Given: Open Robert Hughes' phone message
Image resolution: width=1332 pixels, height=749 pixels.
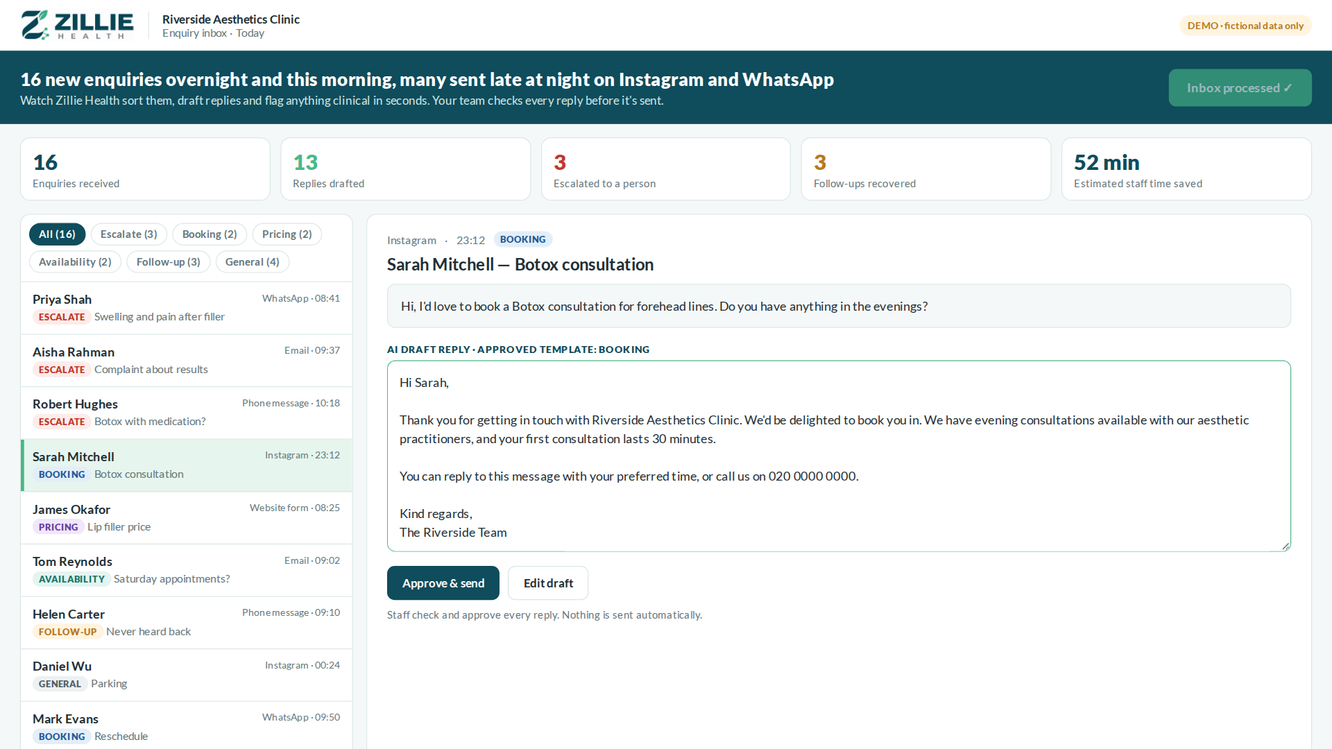Looking at the screenshot, I should click(187, 413).
